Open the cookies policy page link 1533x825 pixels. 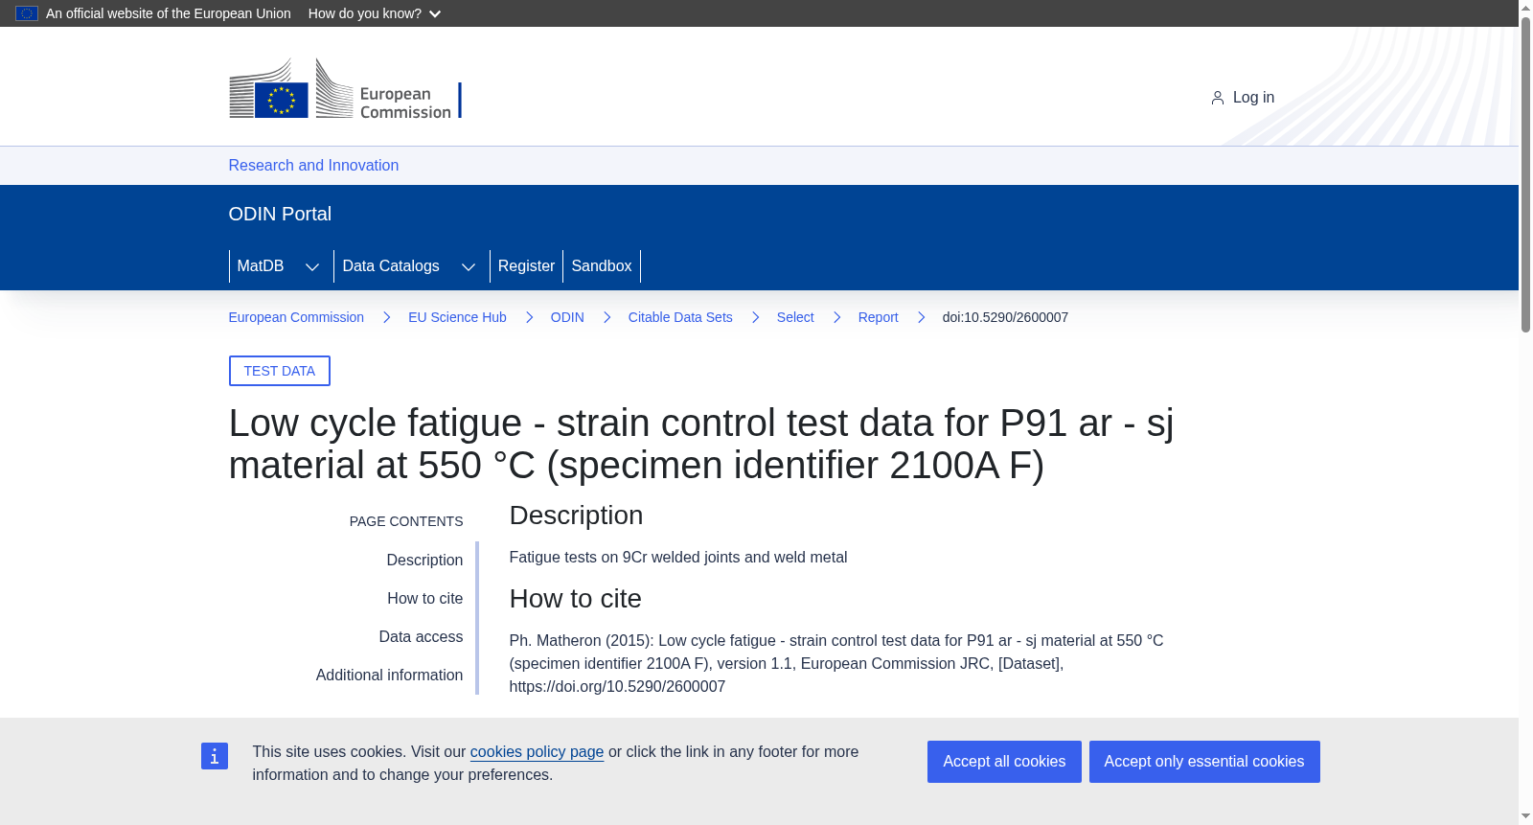(537, 752)
